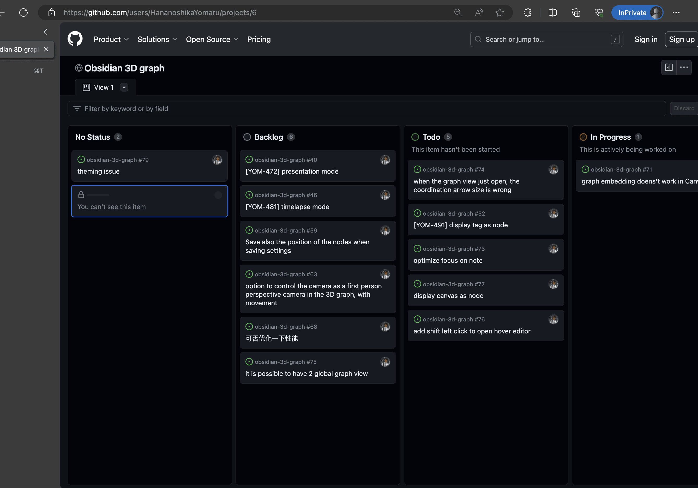Image resolution: width=698 pixels, height=488 pixels.
Task: Close the Obsidian 3D graph browser tab
Action: [x=46, y=49]
